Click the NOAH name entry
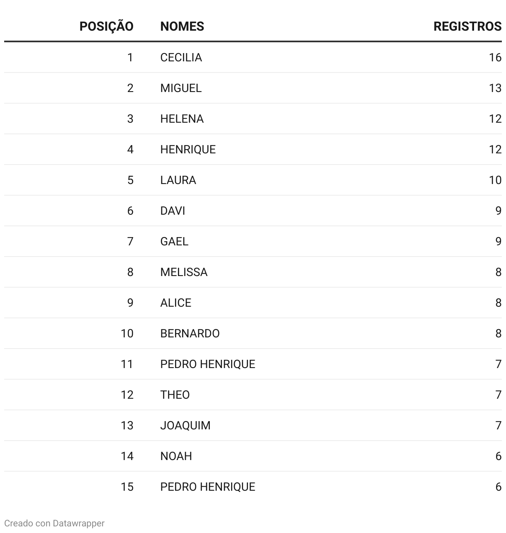This screenshot has height=533, width=506. [x=176, y=456]
